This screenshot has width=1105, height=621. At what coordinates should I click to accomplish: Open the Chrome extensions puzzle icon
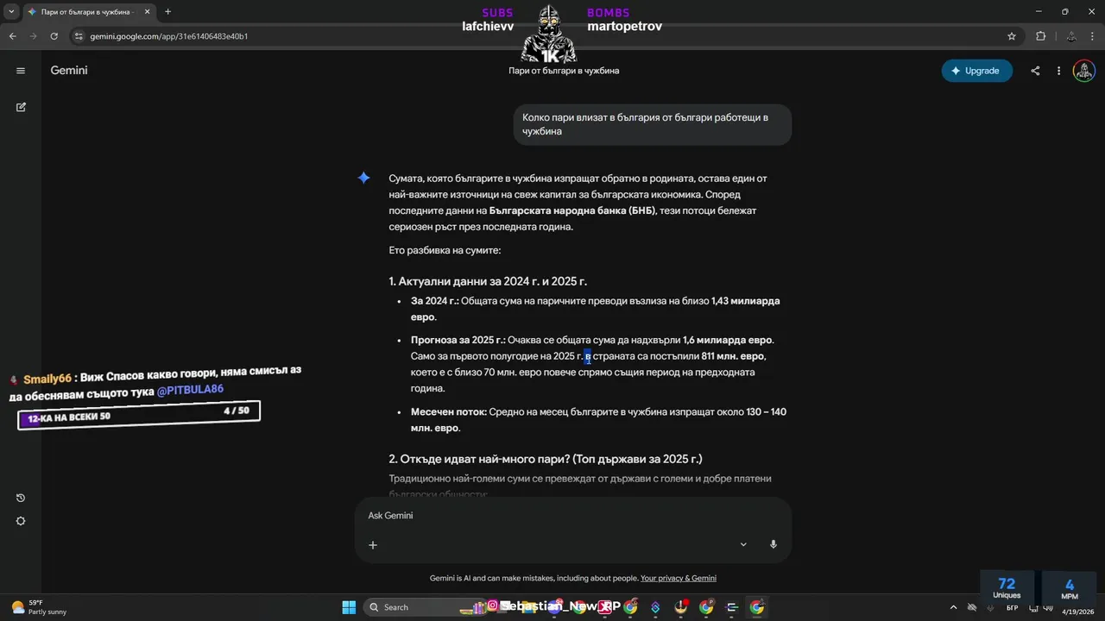(1040, 36)
